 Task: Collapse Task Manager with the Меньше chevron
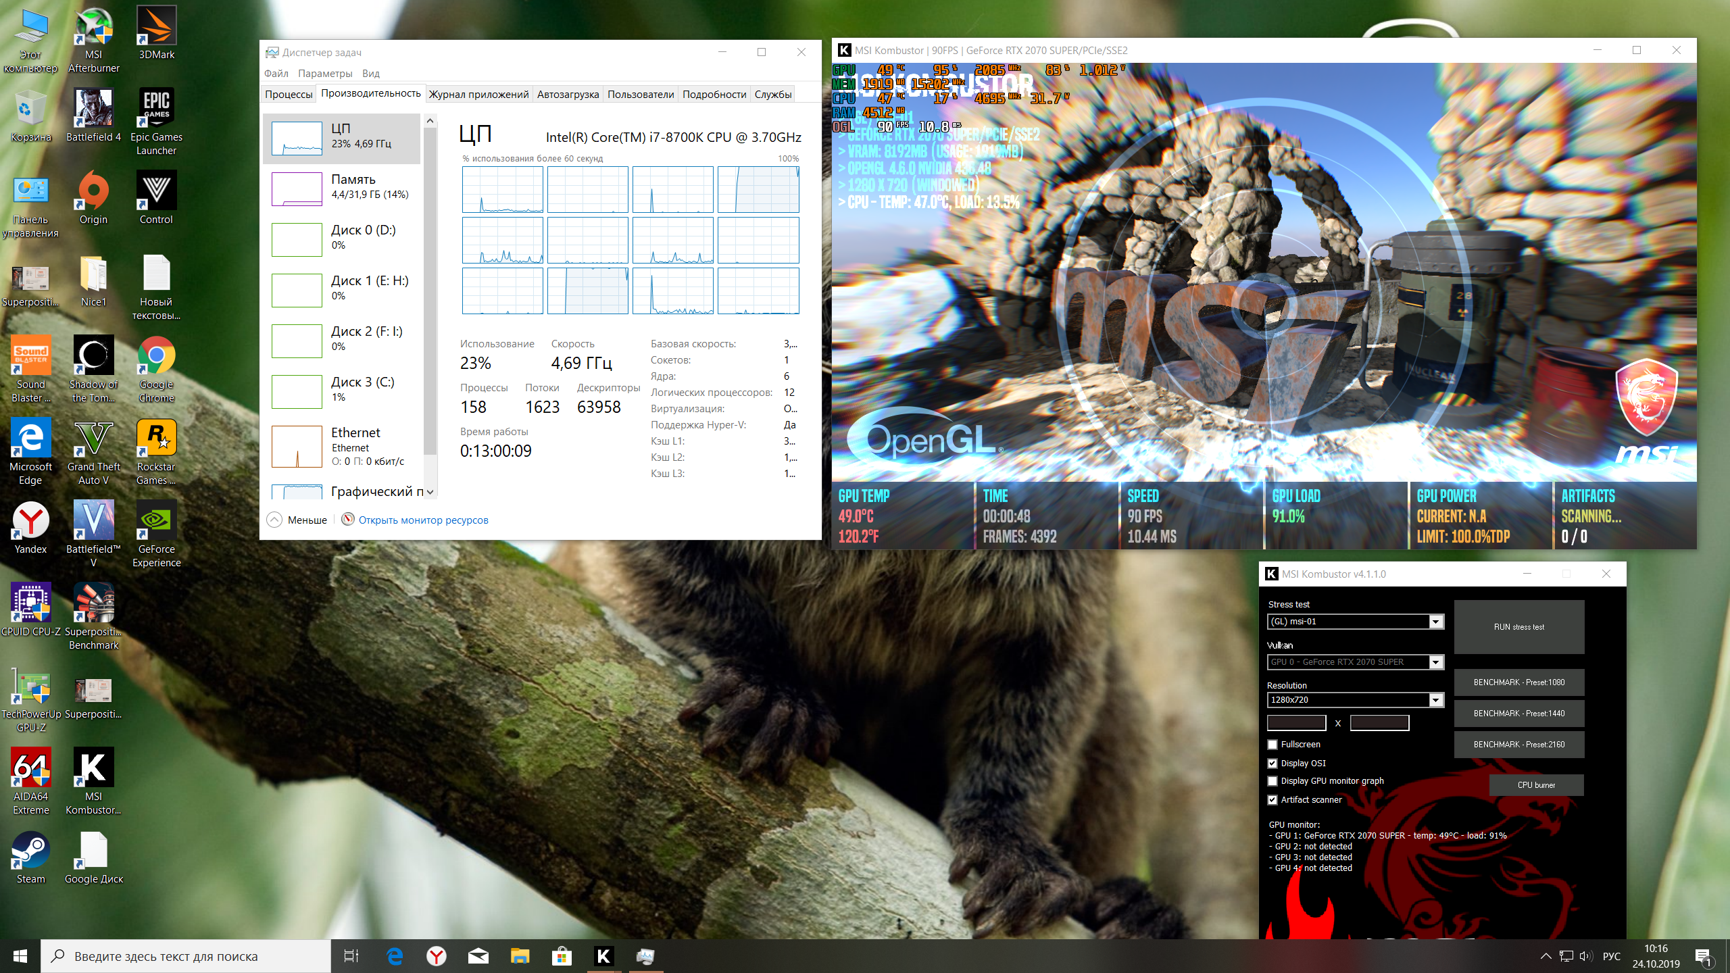pyautogui.click(x=274, y=520)
